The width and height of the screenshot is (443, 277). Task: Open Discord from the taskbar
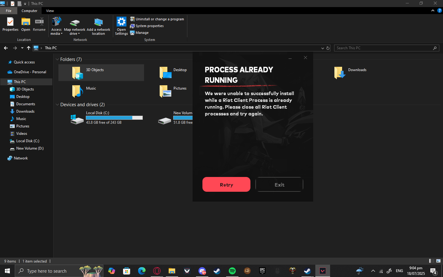coord(202,271)
